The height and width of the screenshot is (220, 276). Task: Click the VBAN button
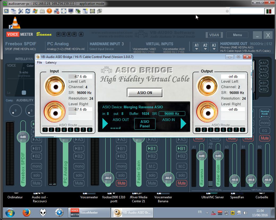pos(214,35)
